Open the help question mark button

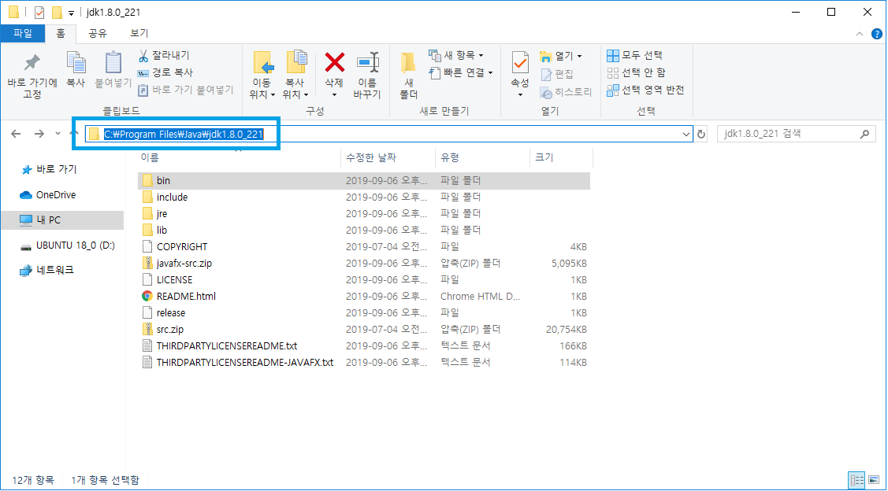(x=876, y=34)
